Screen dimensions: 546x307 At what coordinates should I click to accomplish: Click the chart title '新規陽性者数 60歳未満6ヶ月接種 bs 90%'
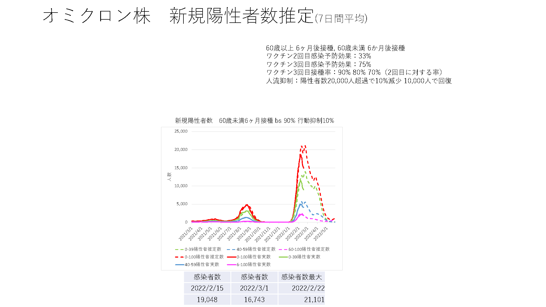point(235,121)
